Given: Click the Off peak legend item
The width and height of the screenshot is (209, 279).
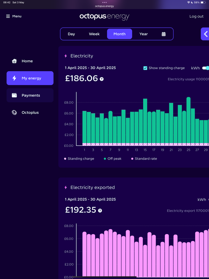Looking at the screenshot, I should click(x=113, y=159).
